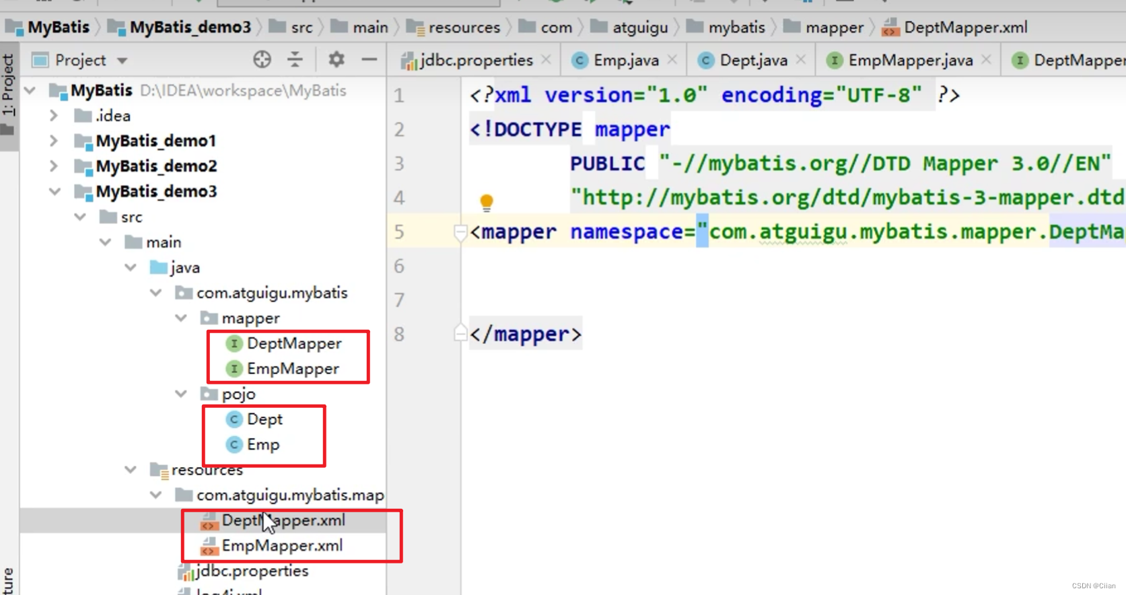The image size is (1126, 595).
Task: Close the jdbc.properties tab
Action: point(546,60)
